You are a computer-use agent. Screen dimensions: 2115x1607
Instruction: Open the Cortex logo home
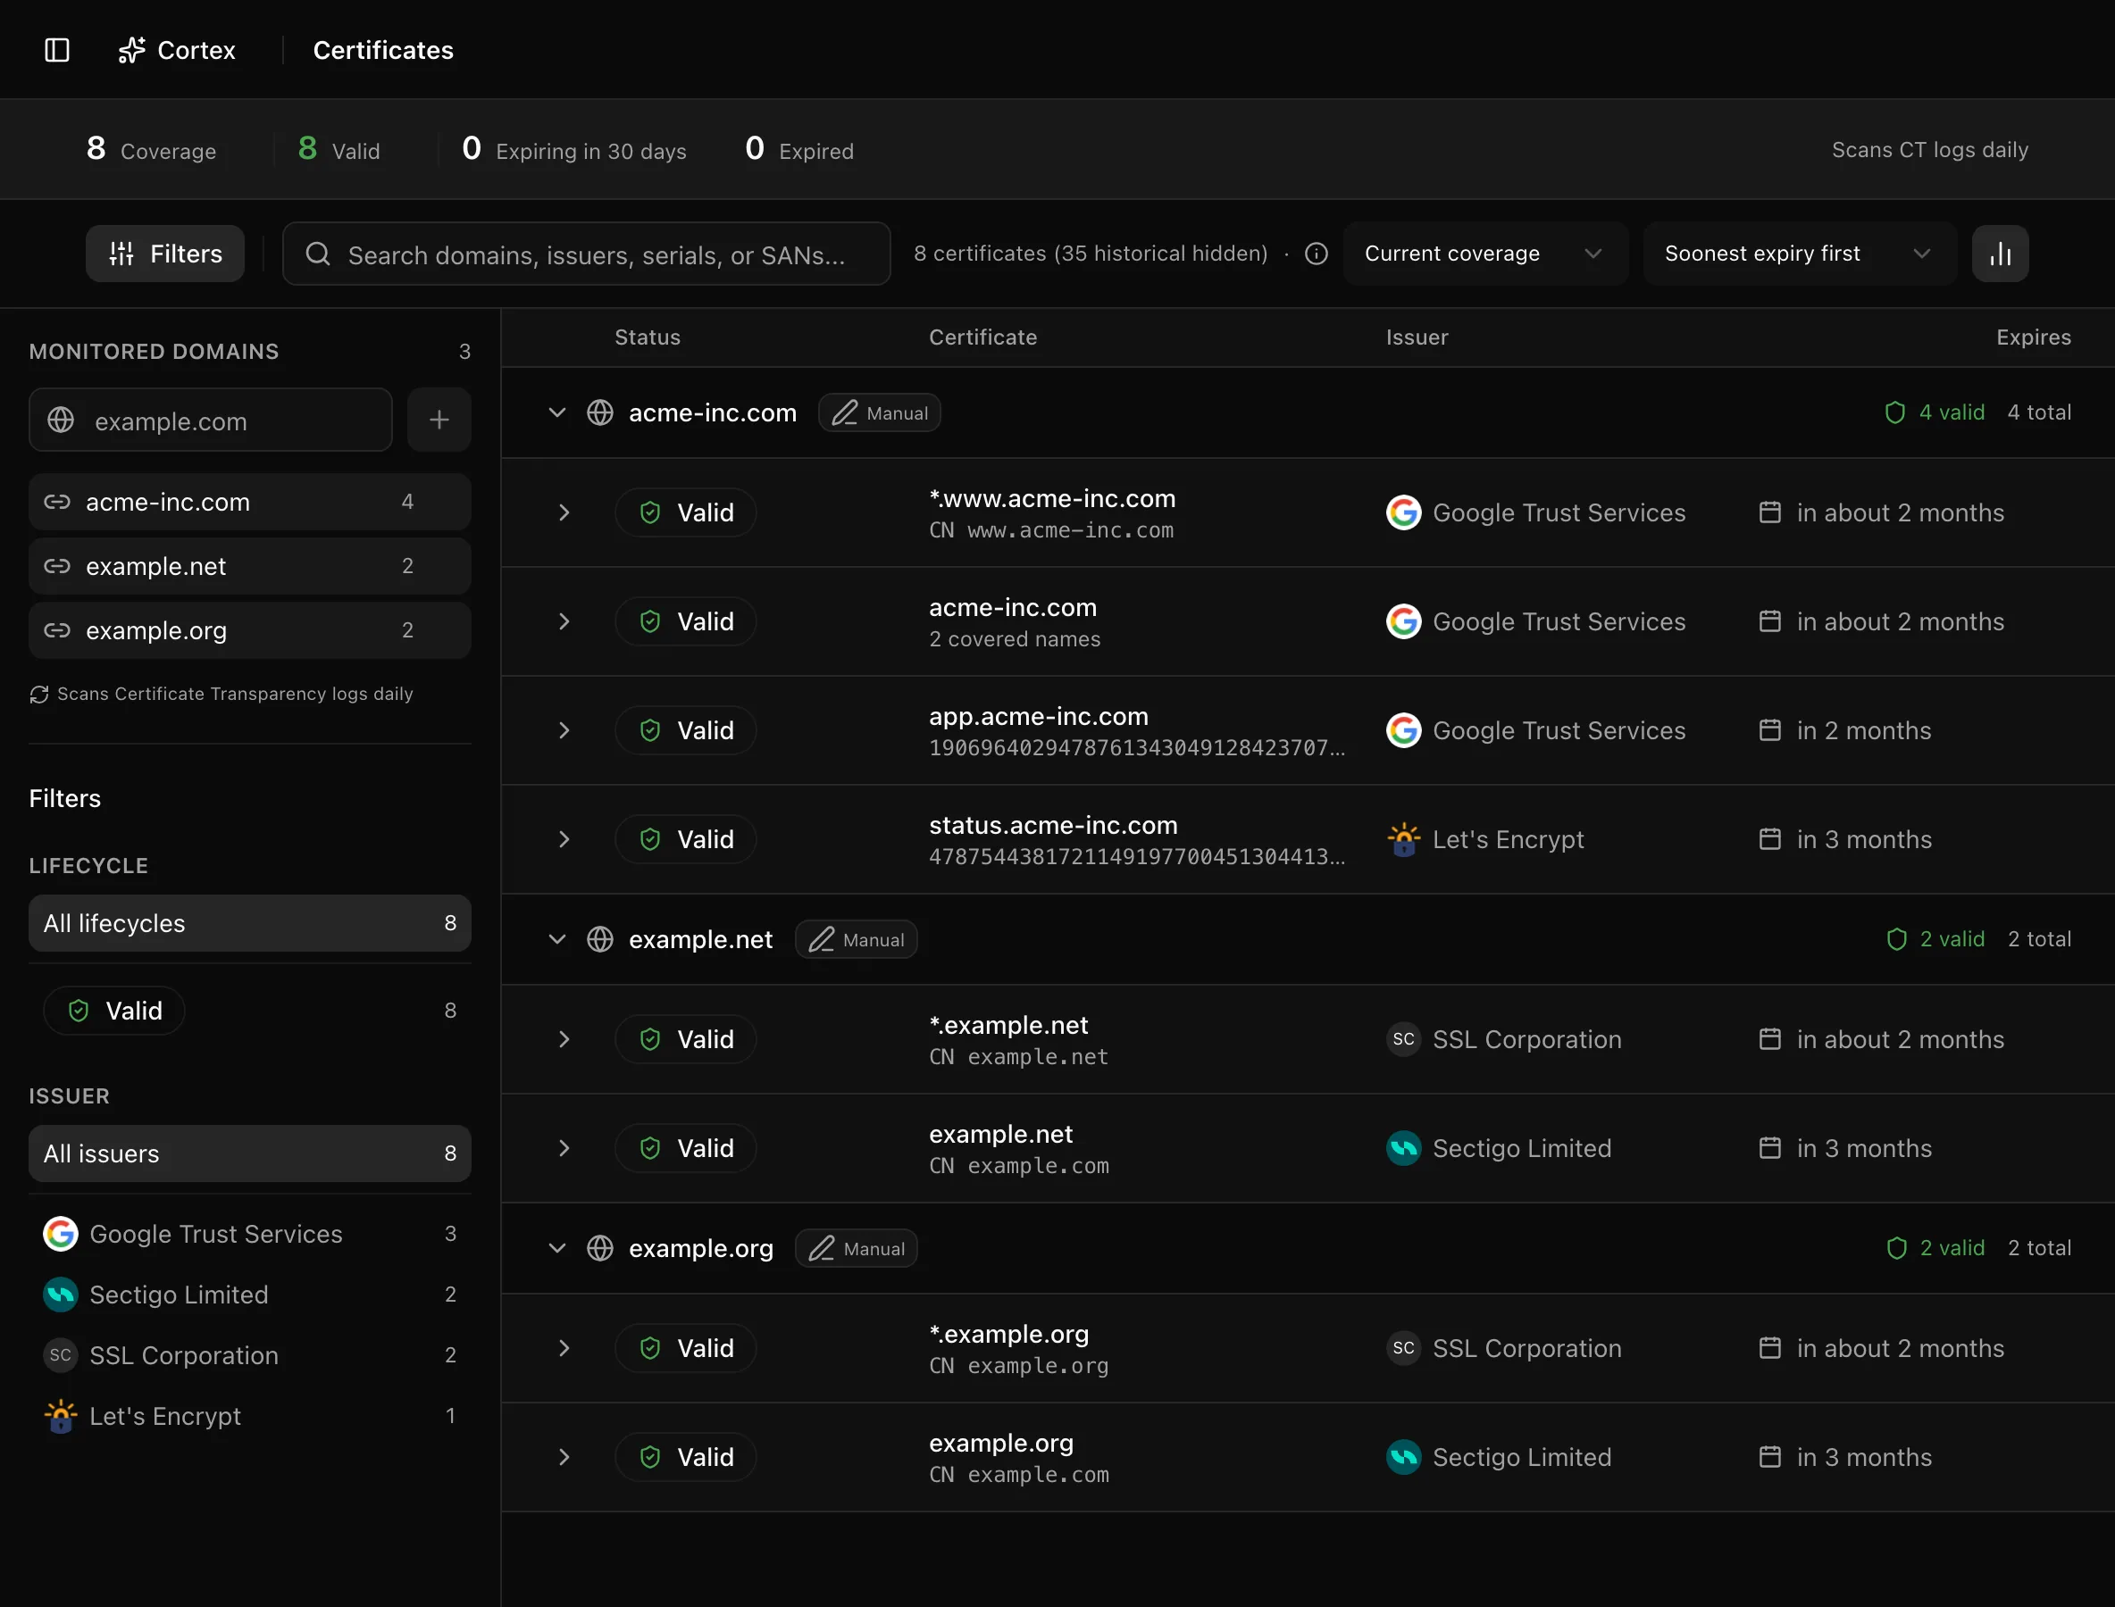click(x=177, y=50)
